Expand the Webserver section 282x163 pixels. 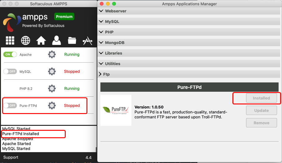189,11
